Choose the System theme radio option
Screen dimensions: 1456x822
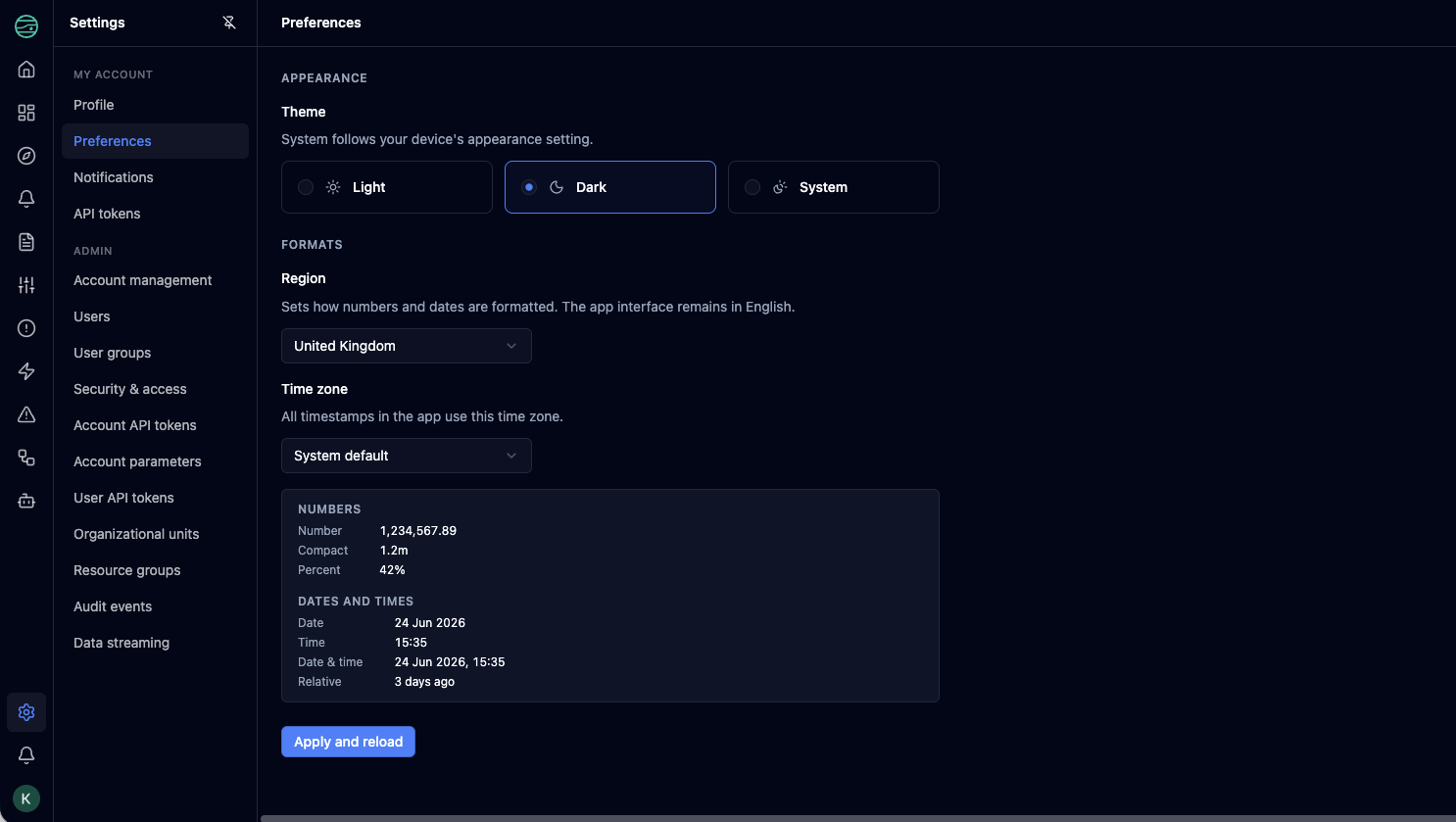pos(834,187)
